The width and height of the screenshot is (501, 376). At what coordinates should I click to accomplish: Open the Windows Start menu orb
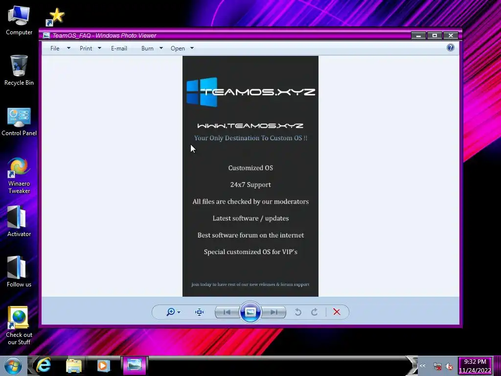tap(13, 366)
